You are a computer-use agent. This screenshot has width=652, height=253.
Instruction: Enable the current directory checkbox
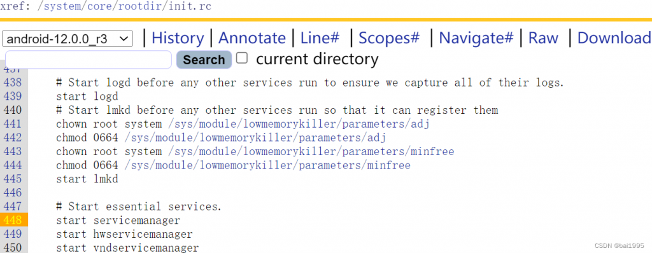tap(241, 58)
